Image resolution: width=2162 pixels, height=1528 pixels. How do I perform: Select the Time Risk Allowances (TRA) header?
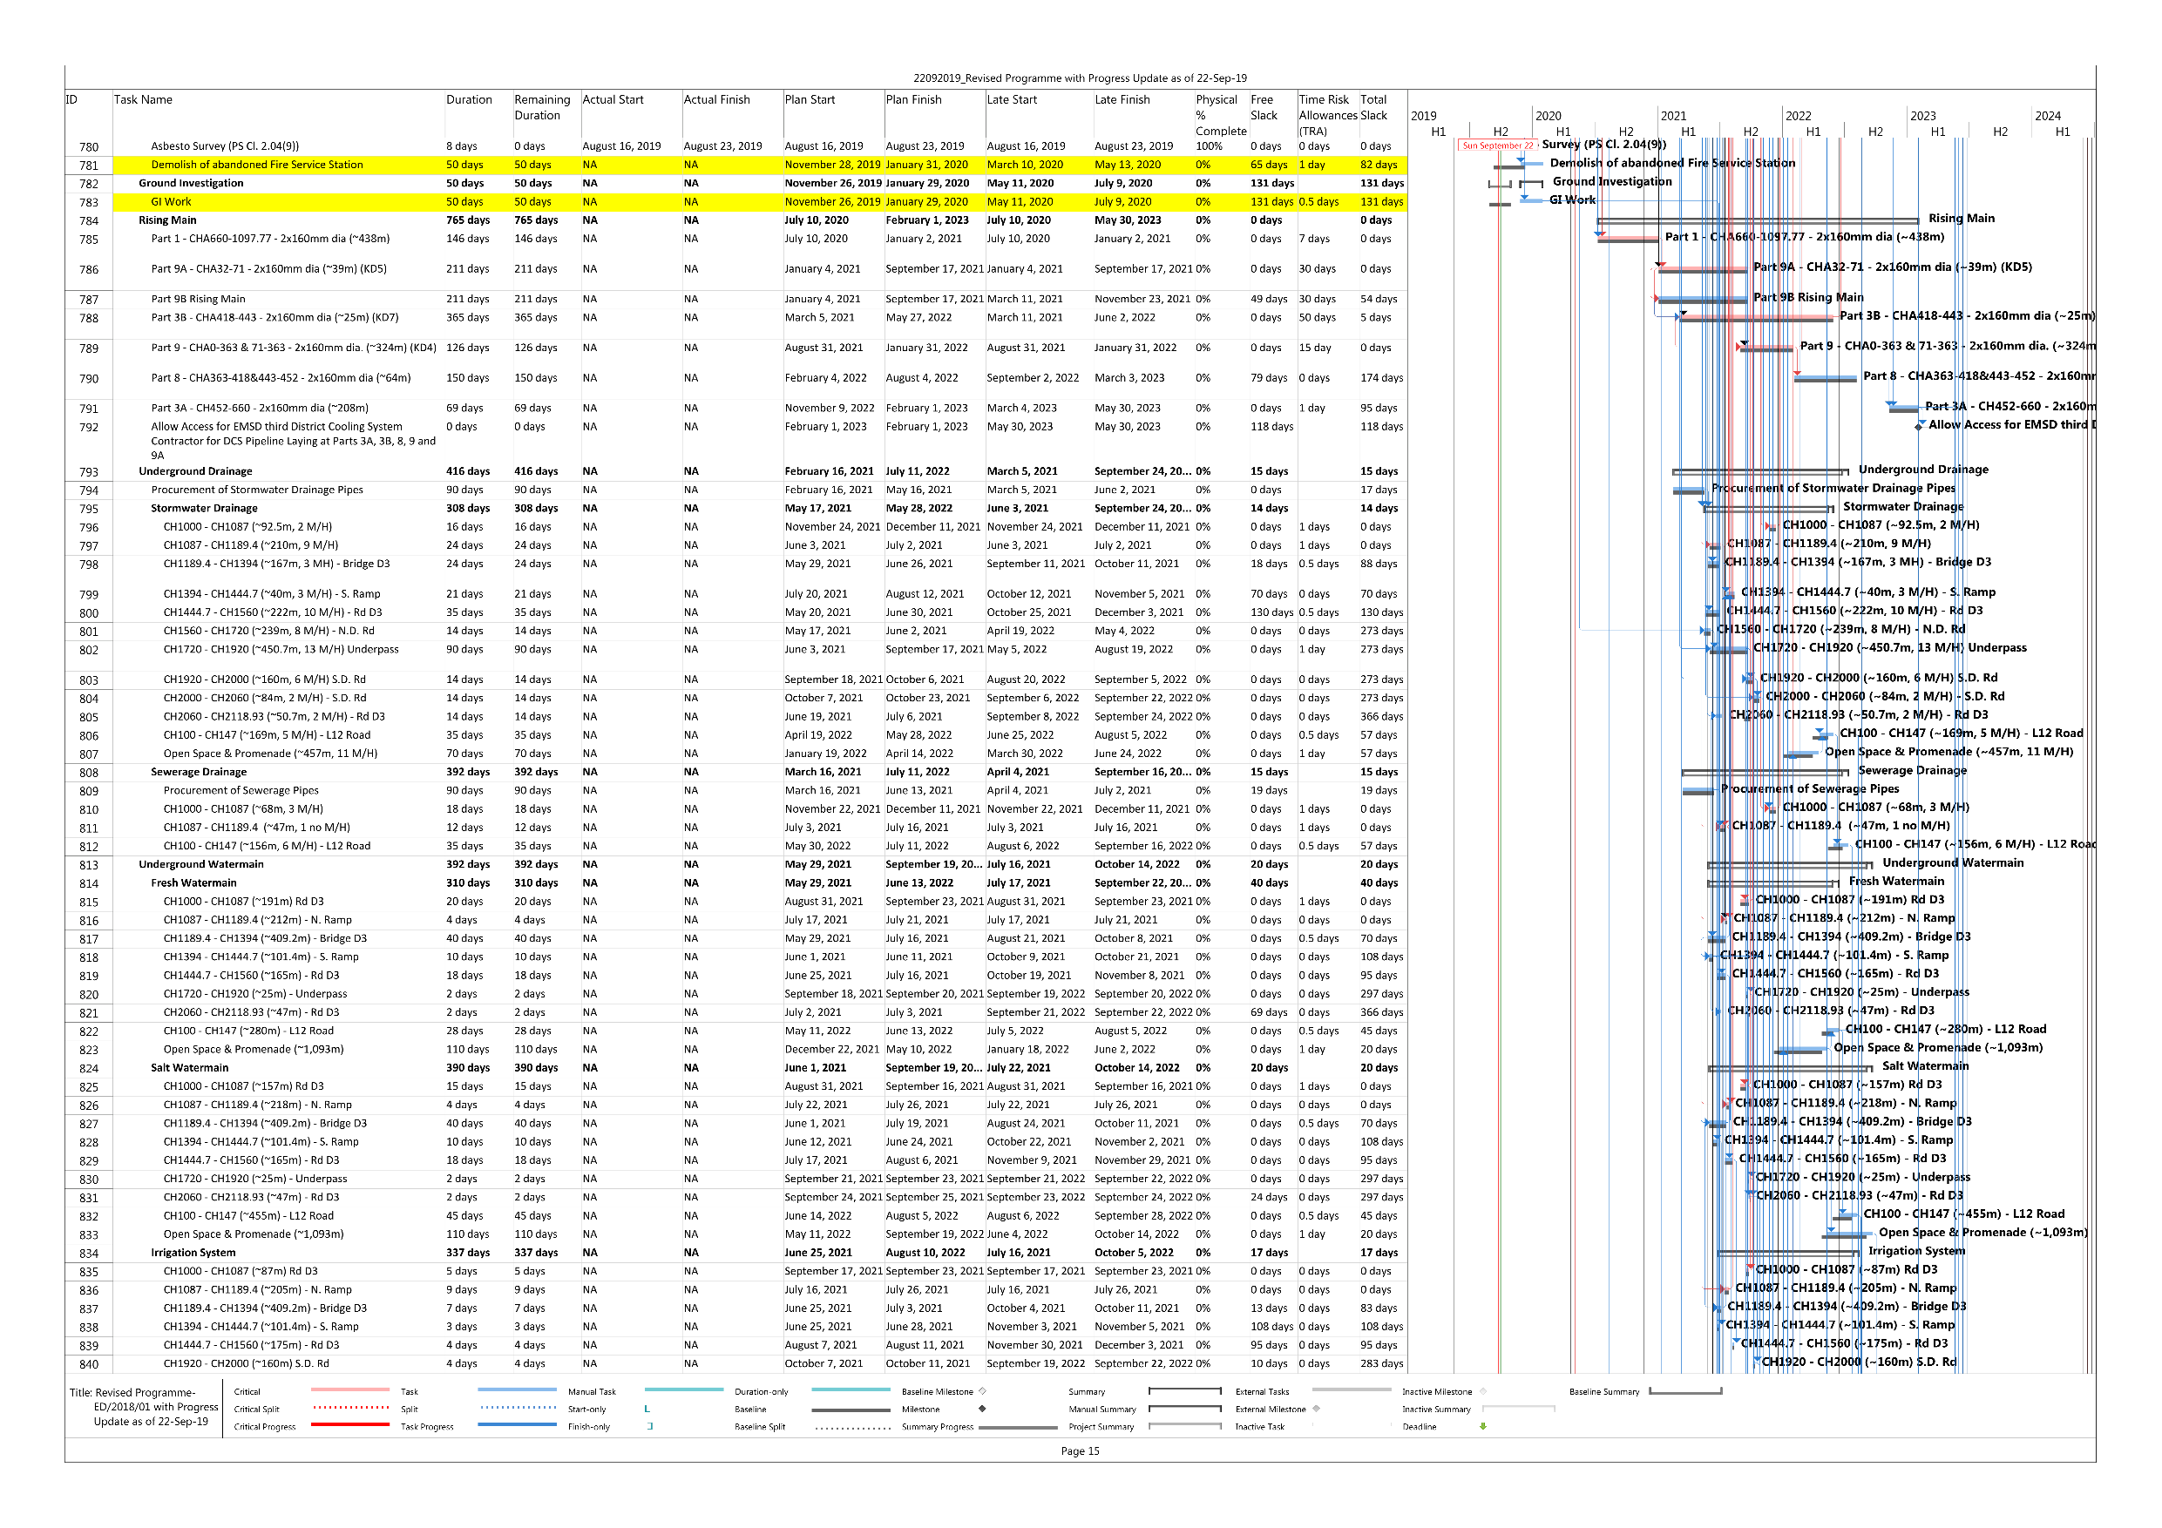(1327, 115)
